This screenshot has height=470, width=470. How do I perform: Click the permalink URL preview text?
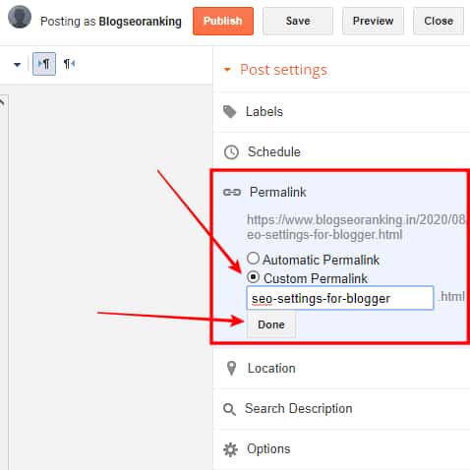point(357,227)
